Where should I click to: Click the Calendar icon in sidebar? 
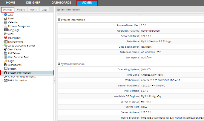coord(6,22)
